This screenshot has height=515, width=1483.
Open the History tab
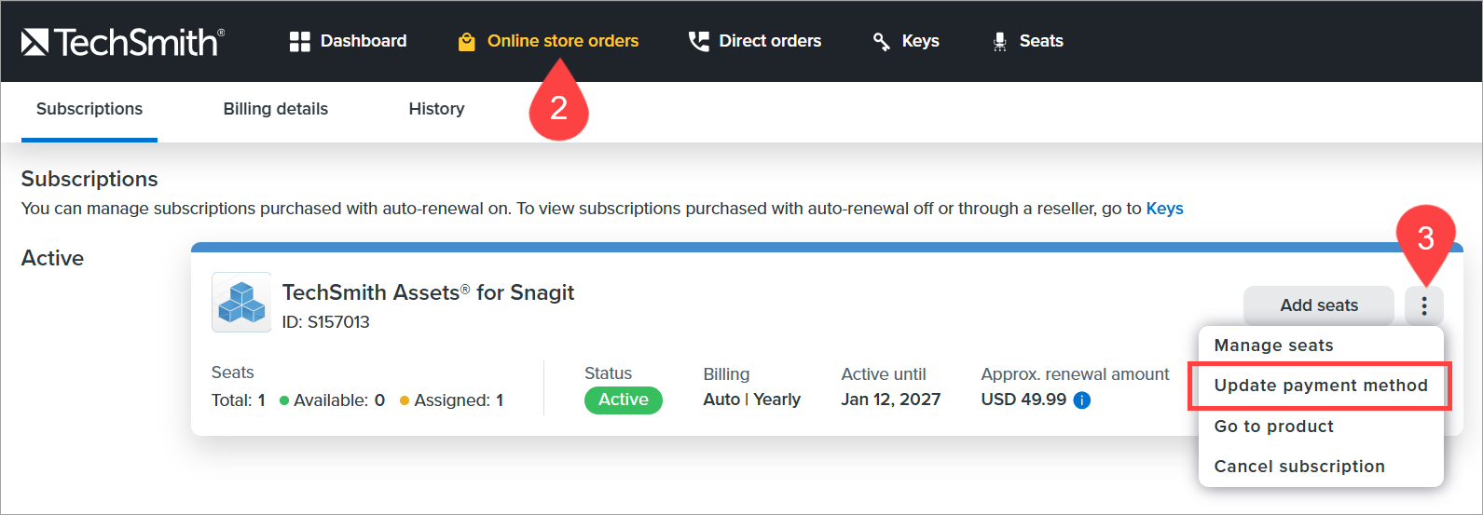436,109
